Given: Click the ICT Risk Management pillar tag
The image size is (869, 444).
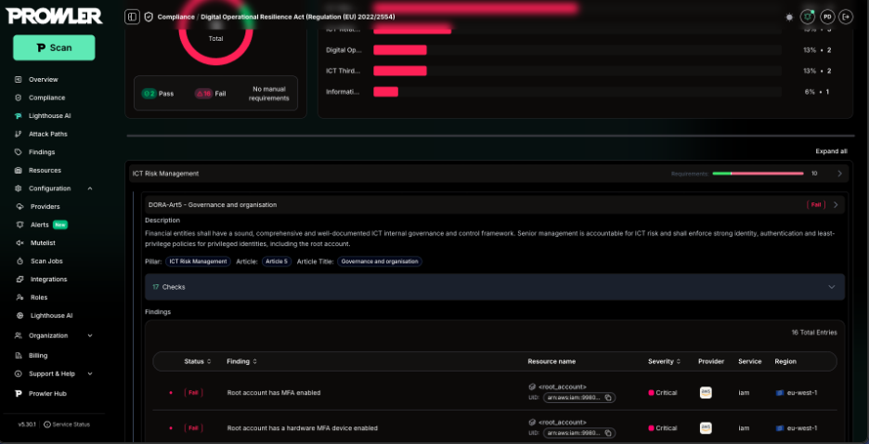Looking at the screenshot, I should 198,262.
